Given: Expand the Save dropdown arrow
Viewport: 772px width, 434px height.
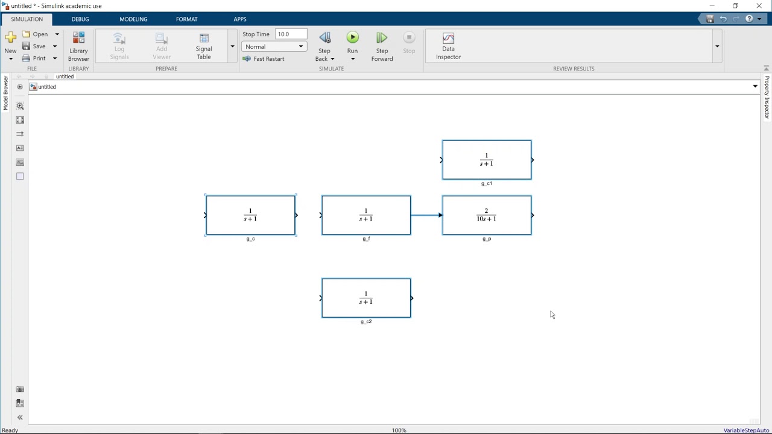Looking at the screenshot, I should 55,46.
